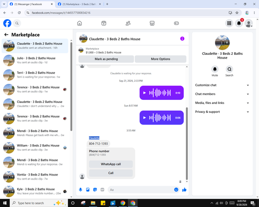Click the conversation list scrollbar

[71, 86]
